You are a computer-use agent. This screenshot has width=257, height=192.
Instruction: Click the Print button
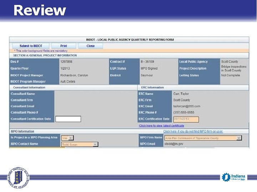pyautogui.click(x=64, y=46)
